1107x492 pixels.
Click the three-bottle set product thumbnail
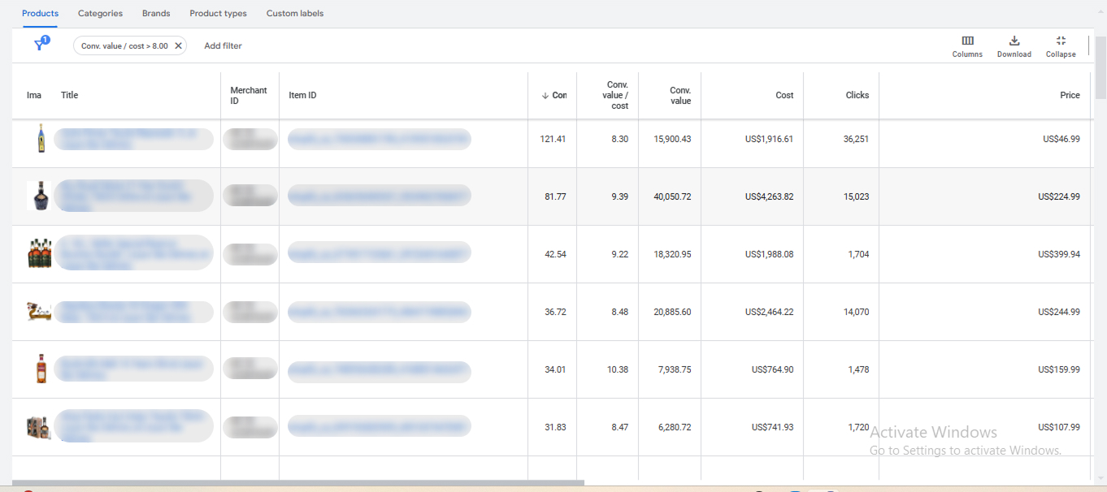pos(39,254)
